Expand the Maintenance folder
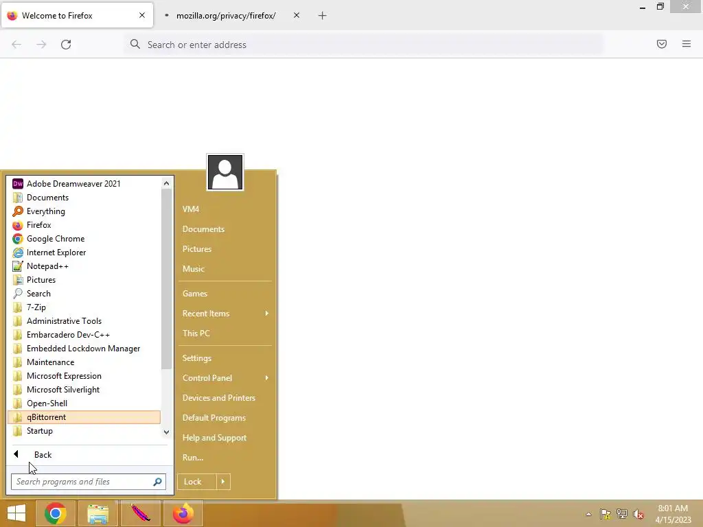The image size is (703, 527). coord(84,362)
